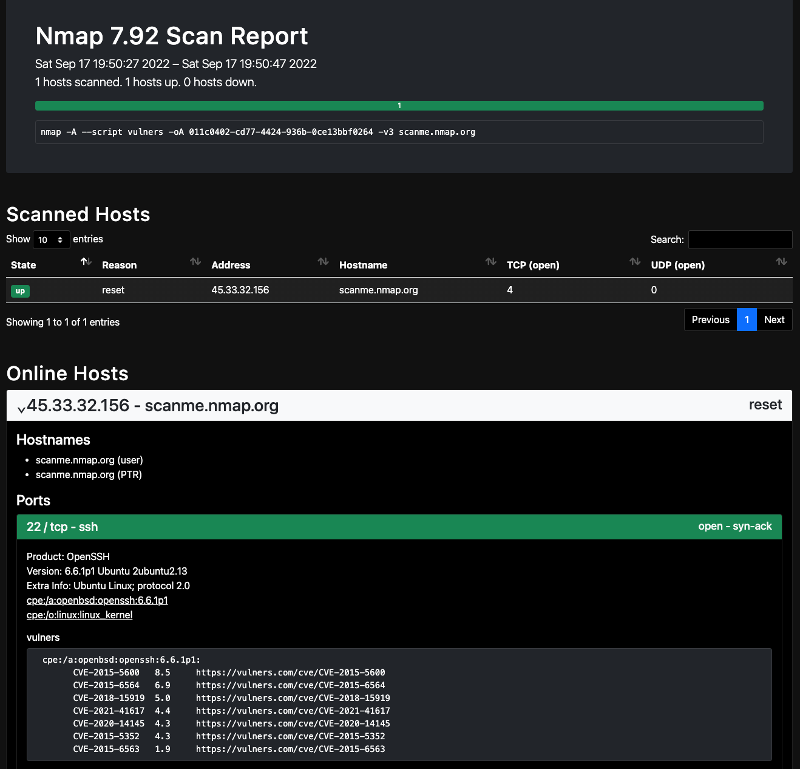Select pagination page 1
This screenshot has height=769, width=800.
(747, 320)
